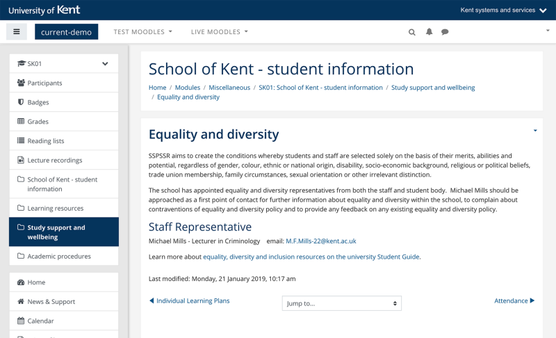Open the notifications bell icon

tap(429, 32)
